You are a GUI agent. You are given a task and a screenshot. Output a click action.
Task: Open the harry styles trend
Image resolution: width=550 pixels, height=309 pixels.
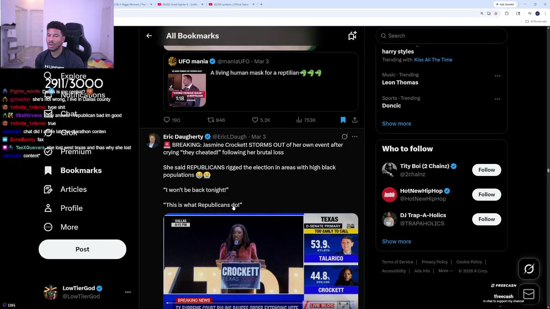click(398, 51)
